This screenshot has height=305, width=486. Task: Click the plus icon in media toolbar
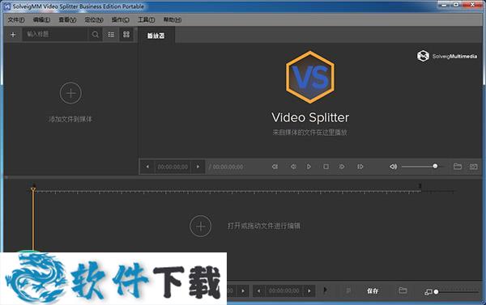coord(13,34)
